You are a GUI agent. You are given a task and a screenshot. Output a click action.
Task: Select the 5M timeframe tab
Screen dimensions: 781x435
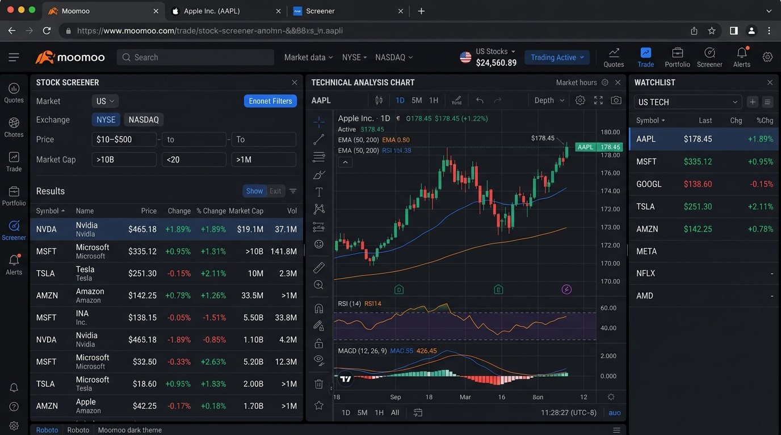coord(417,100)
